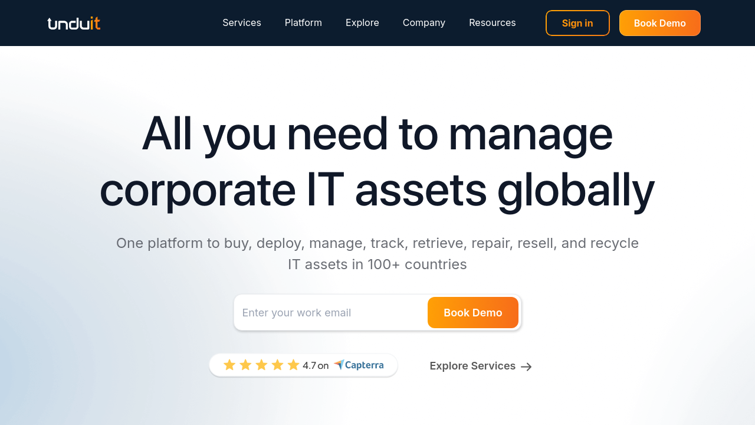755x425 pixels.
Task: Open the Services menu
Action: tap(241, 23)
